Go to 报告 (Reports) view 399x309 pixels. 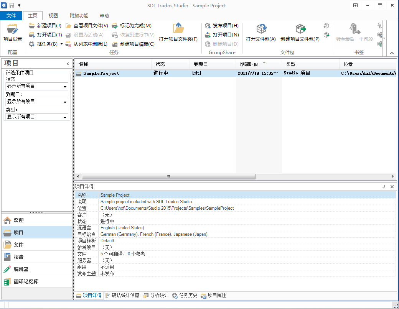point(37,257)
